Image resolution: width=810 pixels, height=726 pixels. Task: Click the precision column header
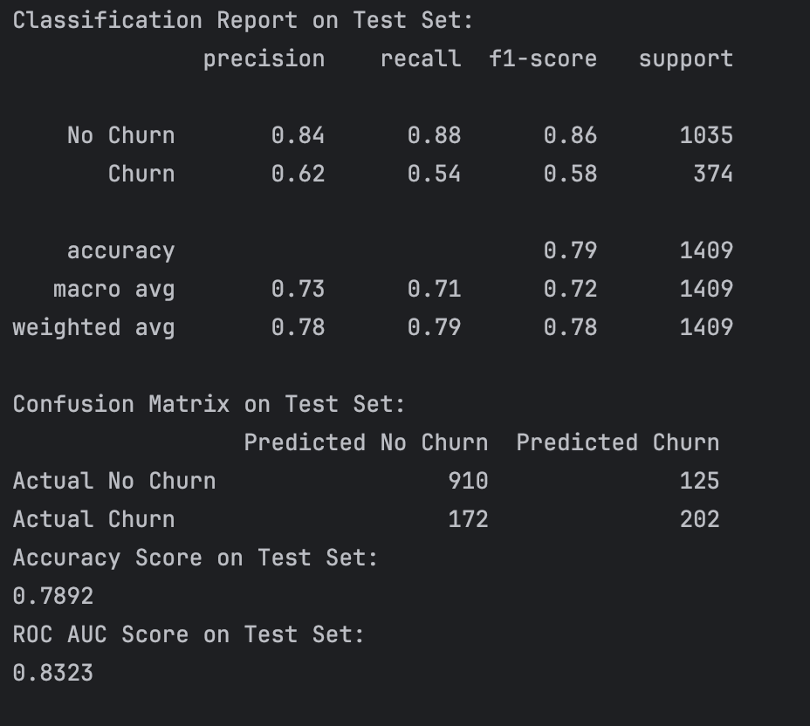[x=264, y=59]
